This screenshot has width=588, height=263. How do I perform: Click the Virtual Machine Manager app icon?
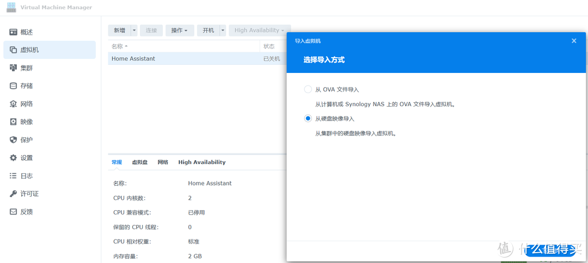click(11, 8)
